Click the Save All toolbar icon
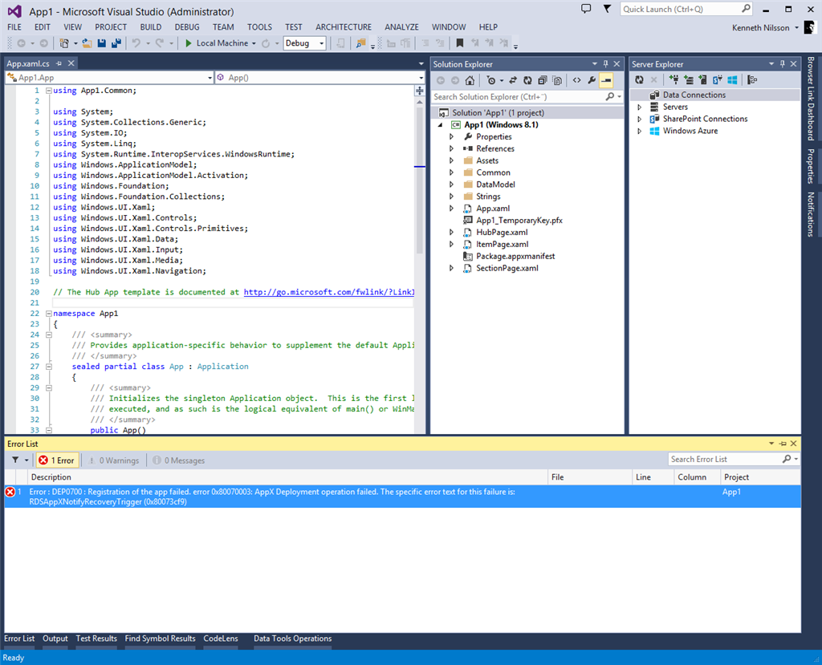The width and height of the screenshot is (822, 665). [x=116, y=43]
